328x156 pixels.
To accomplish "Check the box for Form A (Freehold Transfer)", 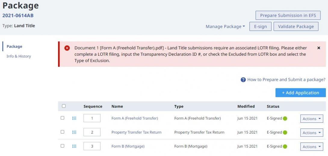I will tap(62, 118).
